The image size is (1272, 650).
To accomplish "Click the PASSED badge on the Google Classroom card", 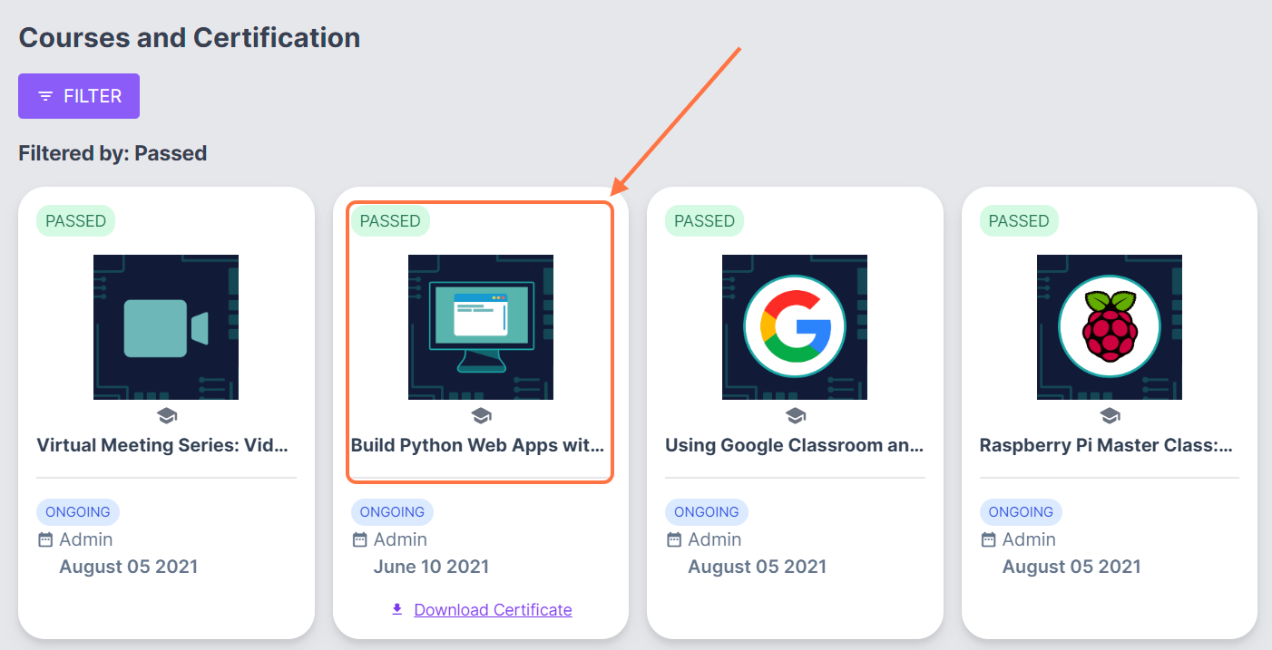I will tap(704, 221).
